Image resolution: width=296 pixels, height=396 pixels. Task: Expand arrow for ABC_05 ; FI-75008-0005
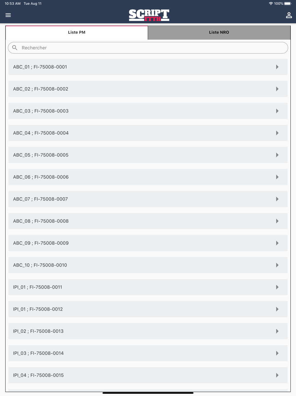click(277, 155)
